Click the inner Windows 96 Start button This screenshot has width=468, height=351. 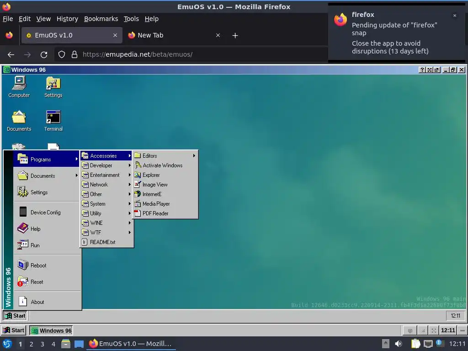(x=15, y=316)
